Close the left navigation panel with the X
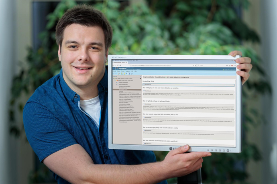Image resolution: width=277 pixels, height=184 pixels. point(140,76)
